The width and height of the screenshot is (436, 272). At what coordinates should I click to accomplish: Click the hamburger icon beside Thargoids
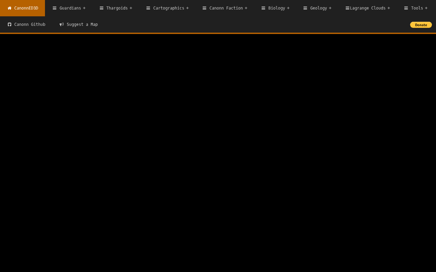click(102, 8)
